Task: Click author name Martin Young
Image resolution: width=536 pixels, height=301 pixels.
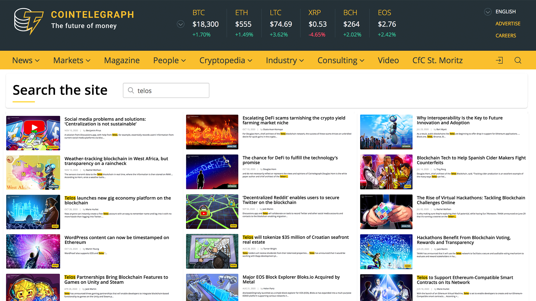Action: point(92,249)
